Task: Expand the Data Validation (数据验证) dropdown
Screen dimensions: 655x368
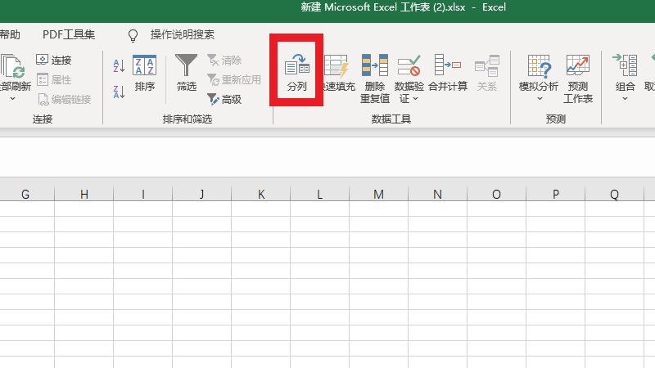Action: 415,99
